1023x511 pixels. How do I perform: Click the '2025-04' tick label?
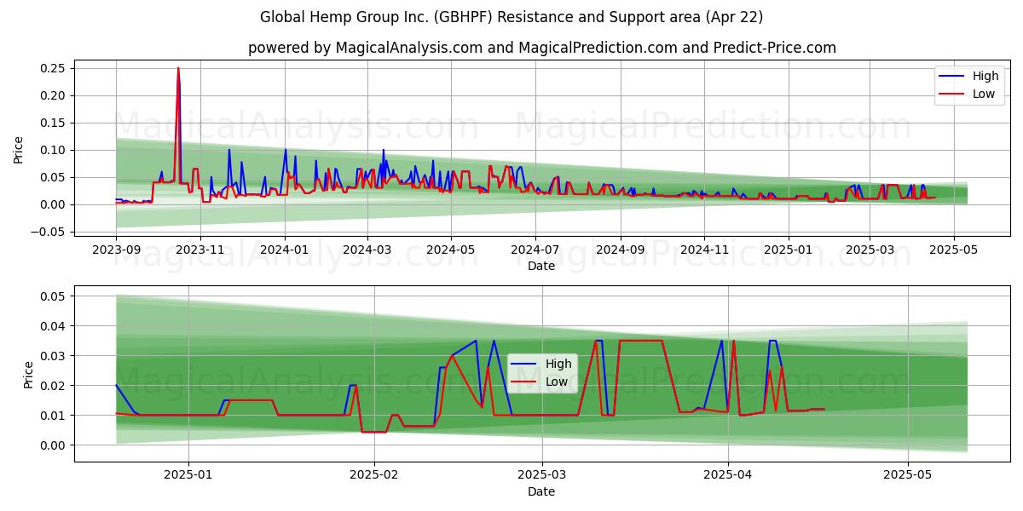point(727,475)
